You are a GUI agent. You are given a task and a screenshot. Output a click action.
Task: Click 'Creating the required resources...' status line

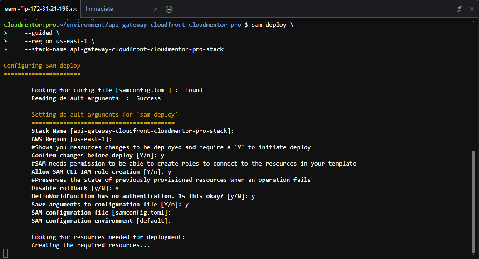point(90,245)
